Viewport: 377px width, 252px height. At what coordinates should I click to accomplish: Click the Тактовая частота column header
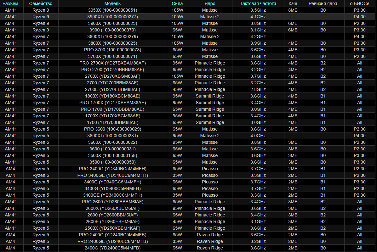tap(258, 3)
